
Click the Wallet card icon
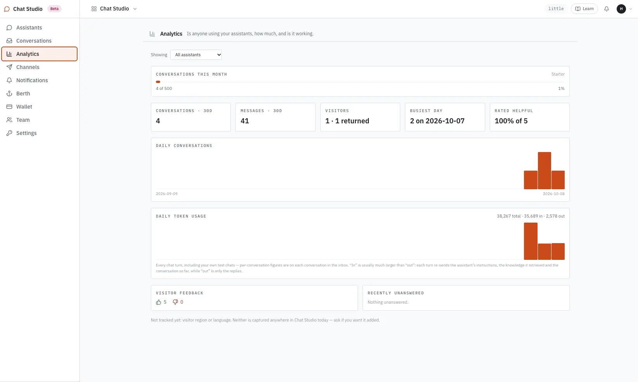9,107
